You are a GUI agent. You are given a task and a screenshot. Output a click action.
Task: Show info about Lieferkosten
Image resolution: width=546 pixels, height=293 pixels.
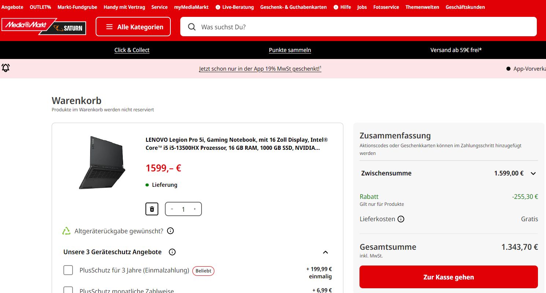tap(401, 219)
